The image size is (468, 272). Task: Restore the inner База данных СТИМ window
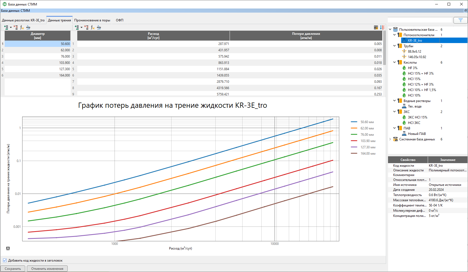tap(465, 10)
